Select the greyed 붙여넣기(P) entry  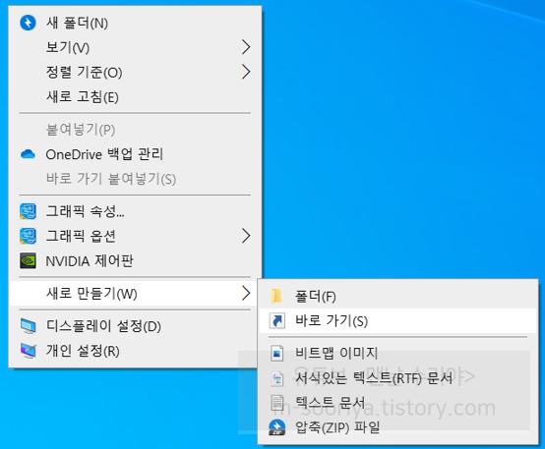135,130
